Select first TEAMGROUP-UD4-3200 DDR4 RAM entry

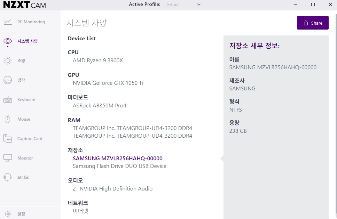[x=132, y=128]
